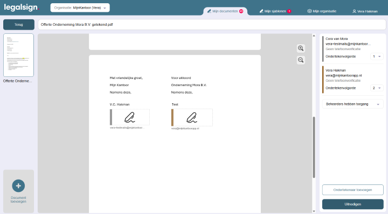Click the pen icon on Mijn sjablonen

pos(261,11)
